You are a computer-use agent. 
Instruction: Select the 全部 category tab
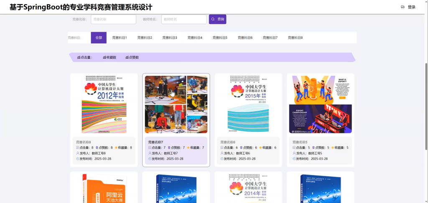pos(99,38)
